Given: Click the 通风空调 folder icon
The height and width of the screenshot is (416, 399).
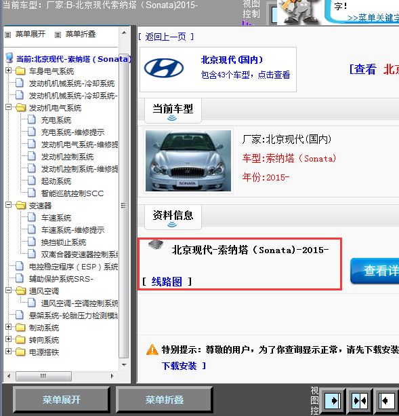Looking at the screenshot, I should click(x=20, y=290).
